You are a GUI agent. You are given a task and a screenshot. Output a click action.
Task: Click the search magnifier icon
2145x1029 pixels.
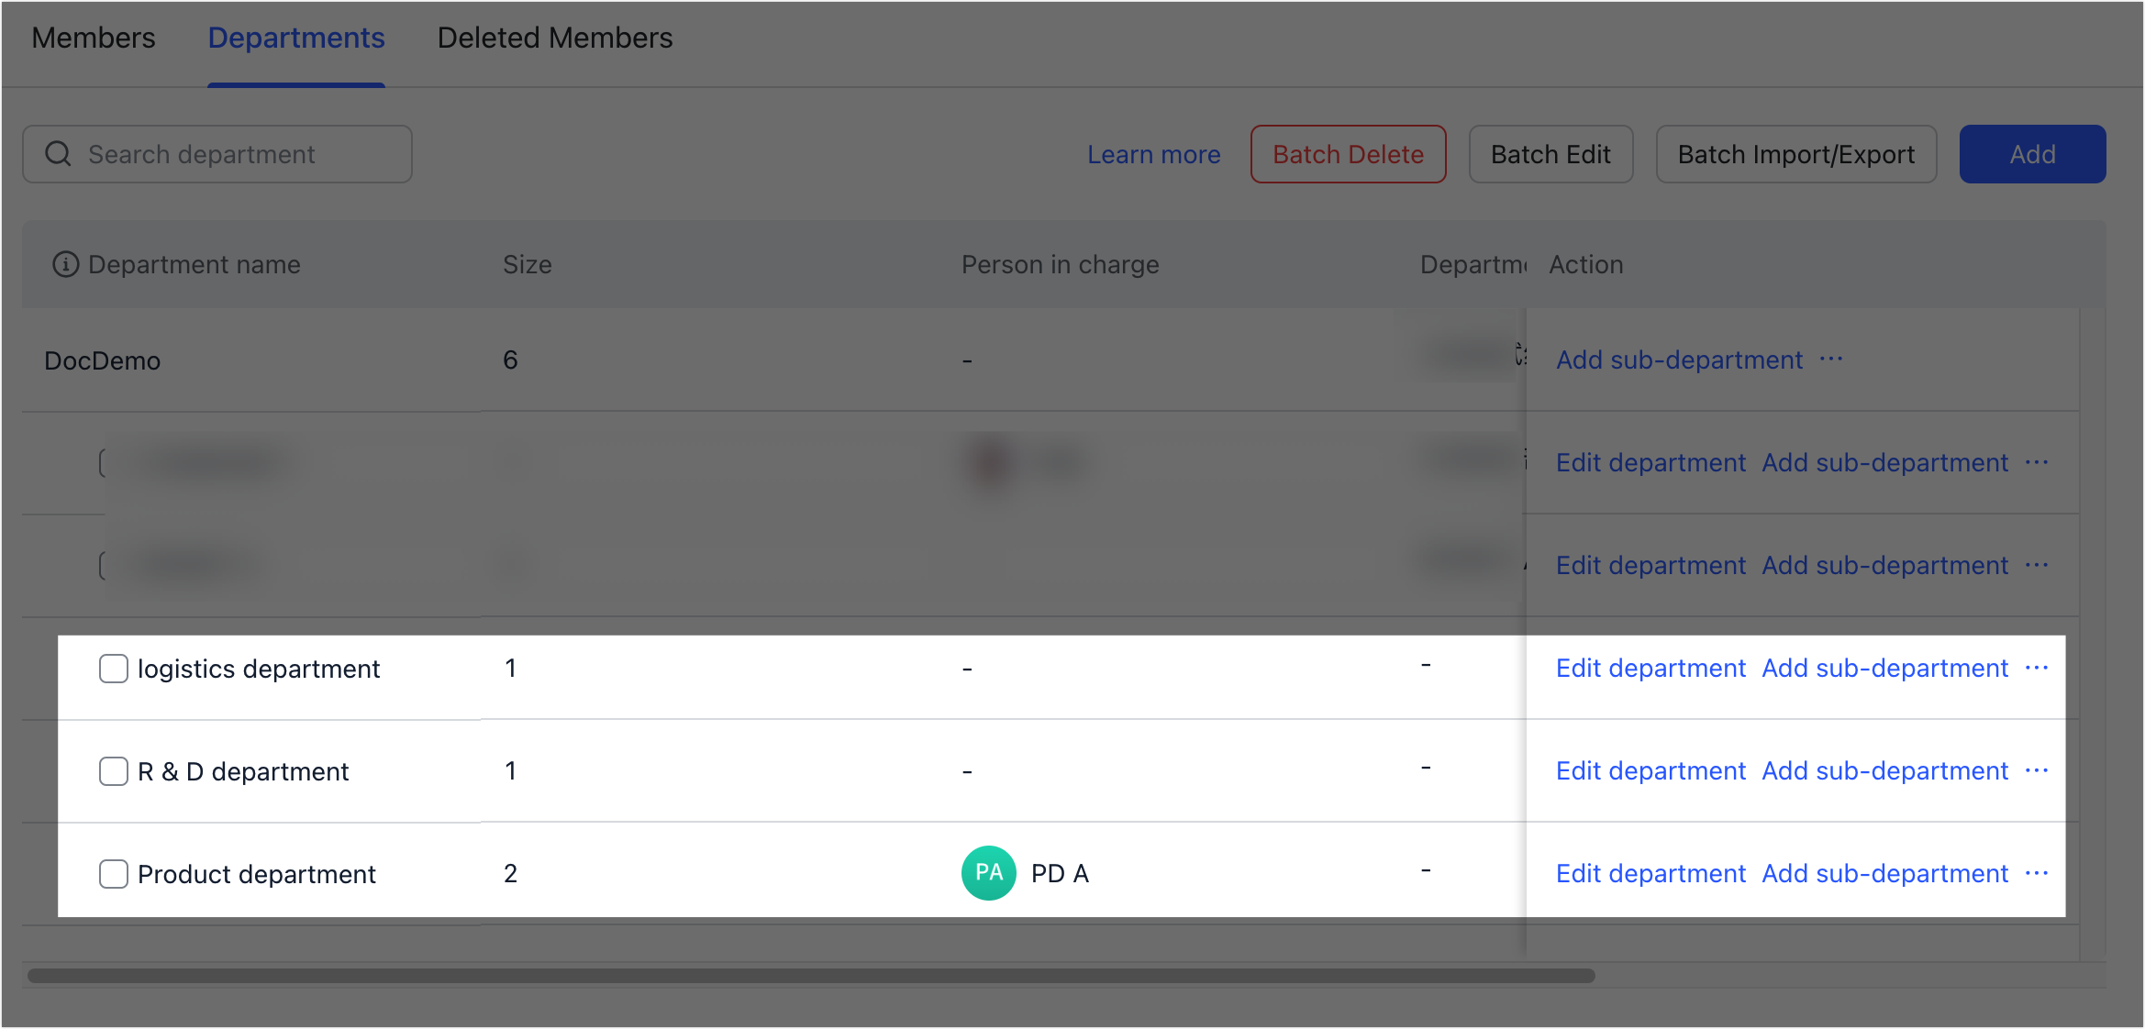click(x=58, y=154)
